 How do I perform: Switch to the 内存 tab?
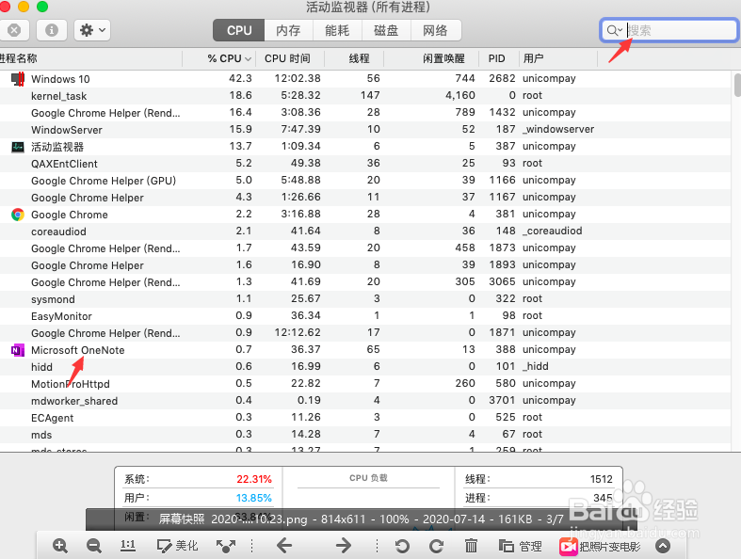tap(288, 31)
